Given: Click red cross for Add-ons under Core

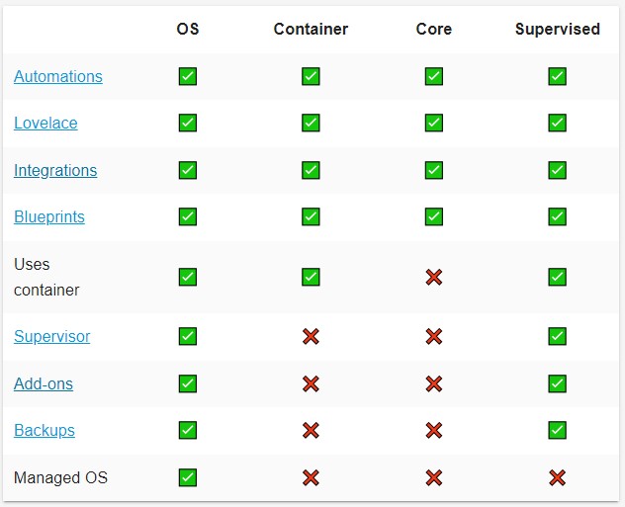Looking at the screenshot, I should 433,383.
